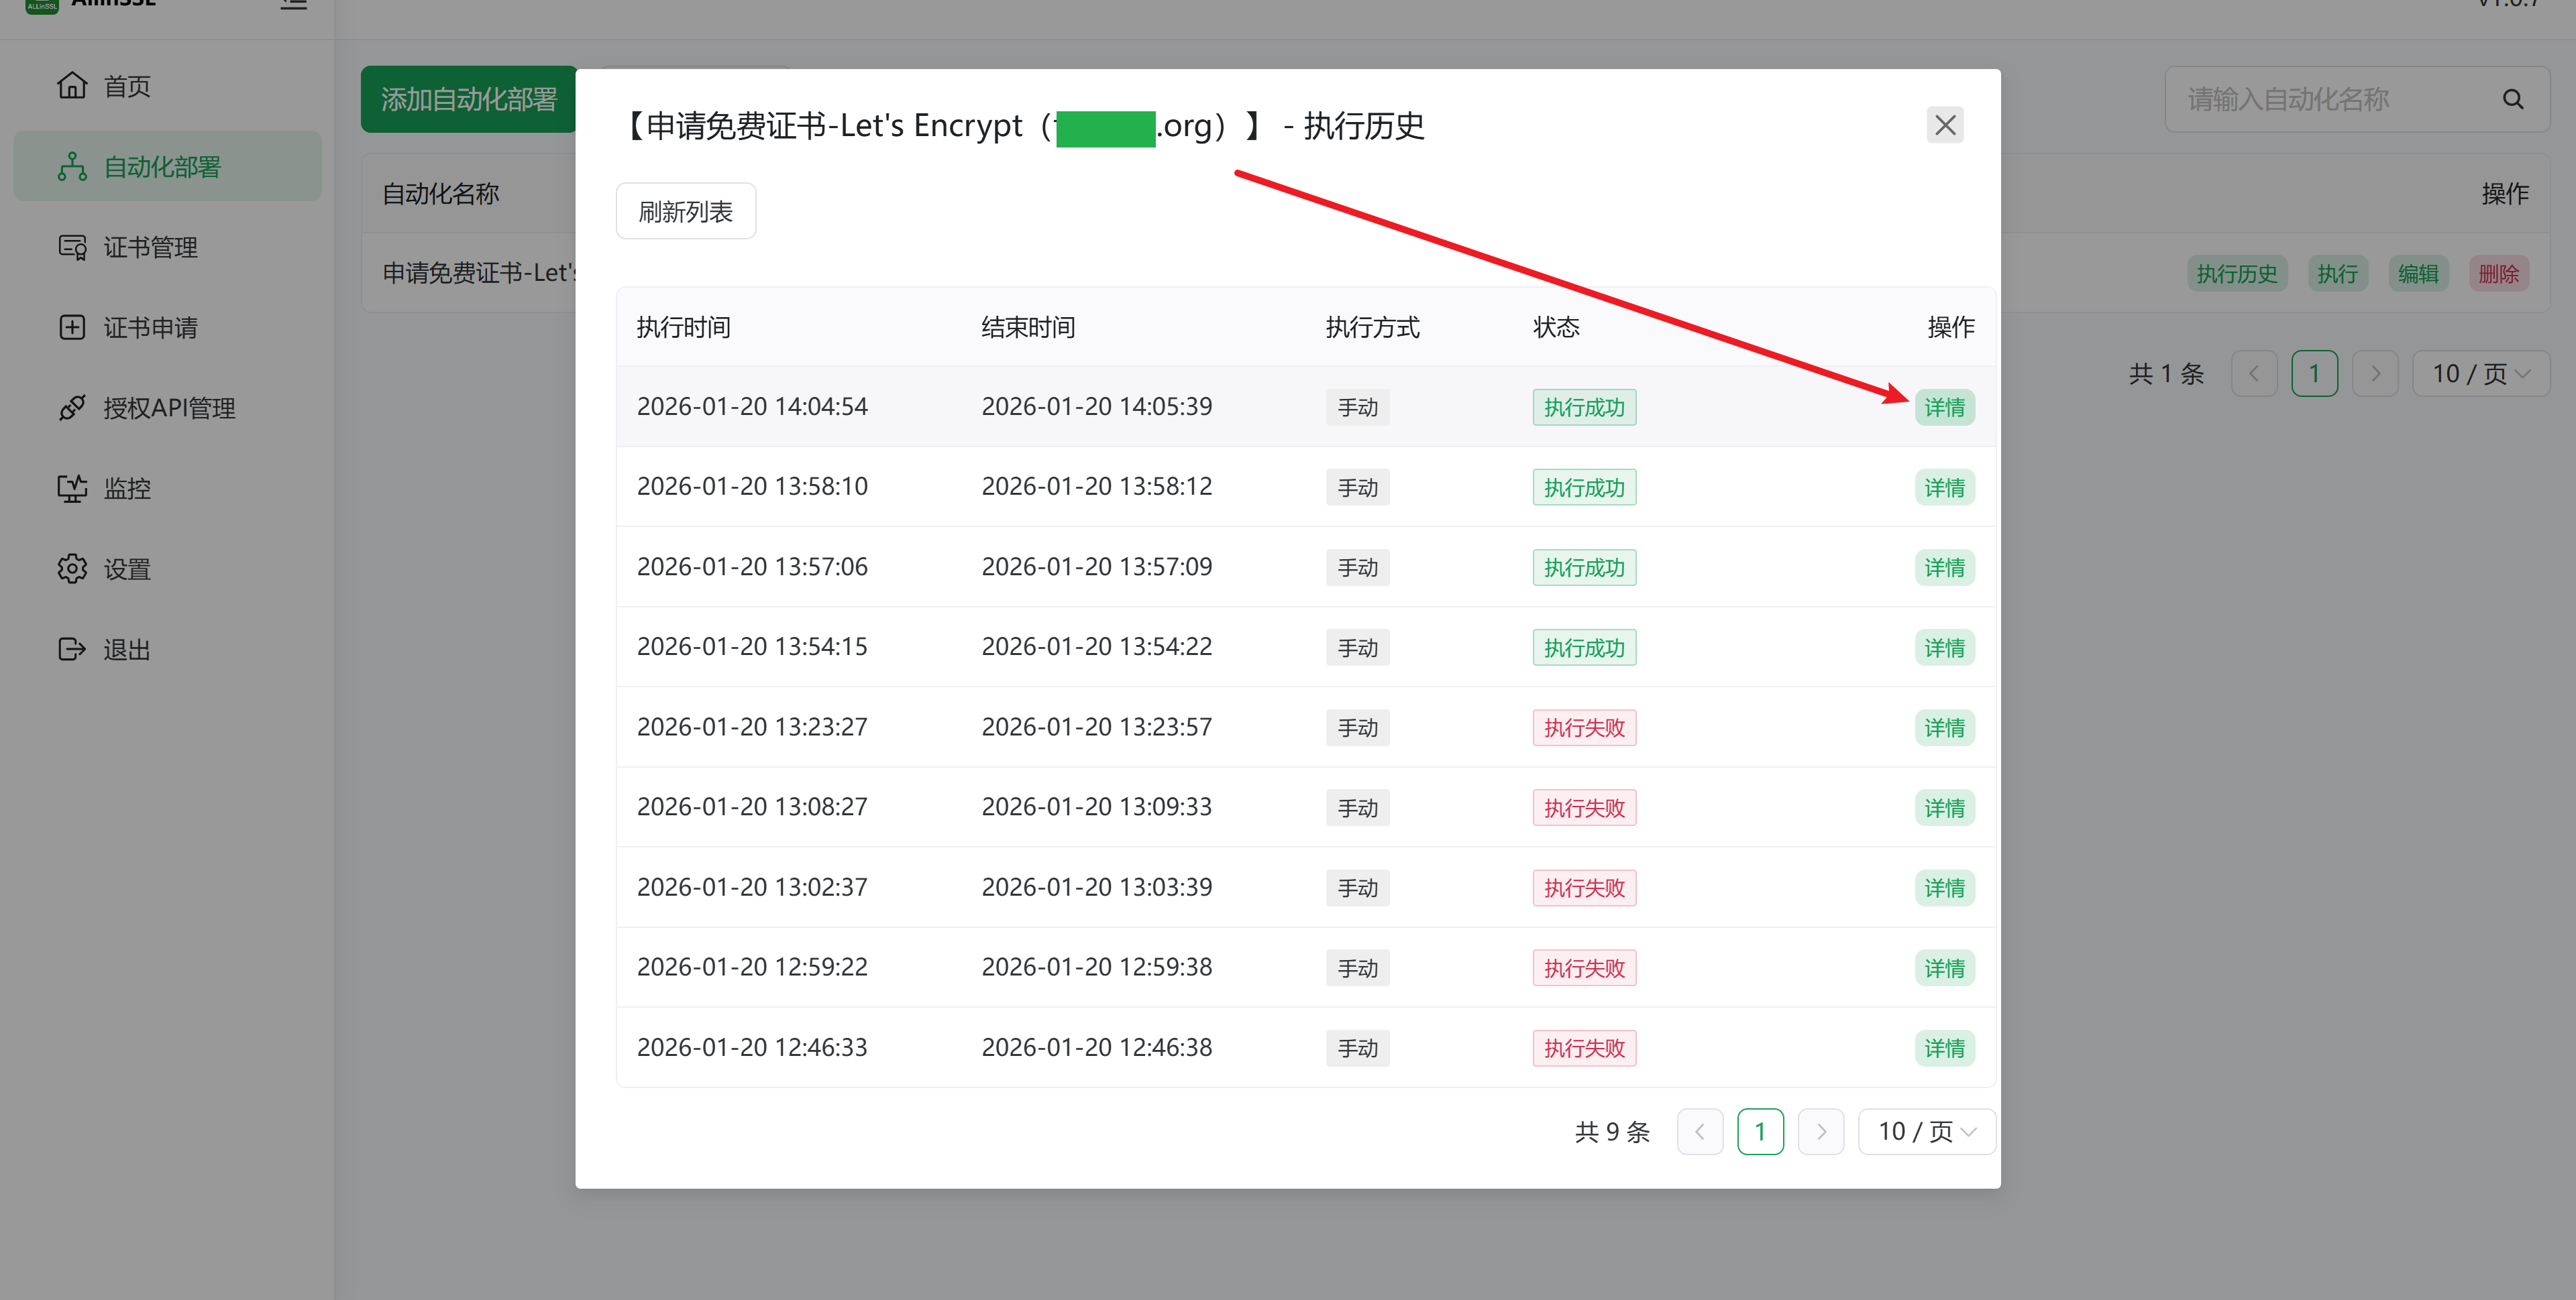Toggle the sidebar collapse icon

(293, 4)
